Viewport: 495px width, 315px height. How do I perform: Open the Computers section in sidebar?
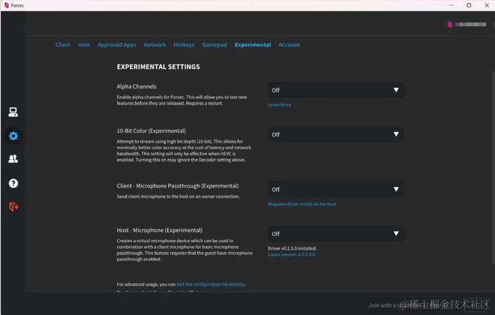click(13, 112)
